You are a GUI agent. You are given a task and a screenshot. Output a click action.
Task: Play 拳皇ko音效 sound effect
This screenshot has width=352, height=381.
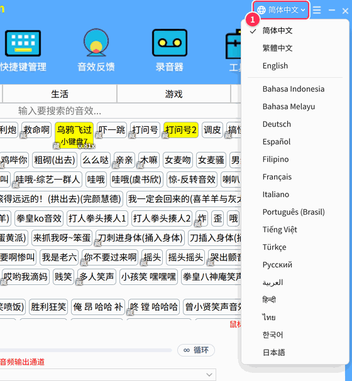(39, 218)
